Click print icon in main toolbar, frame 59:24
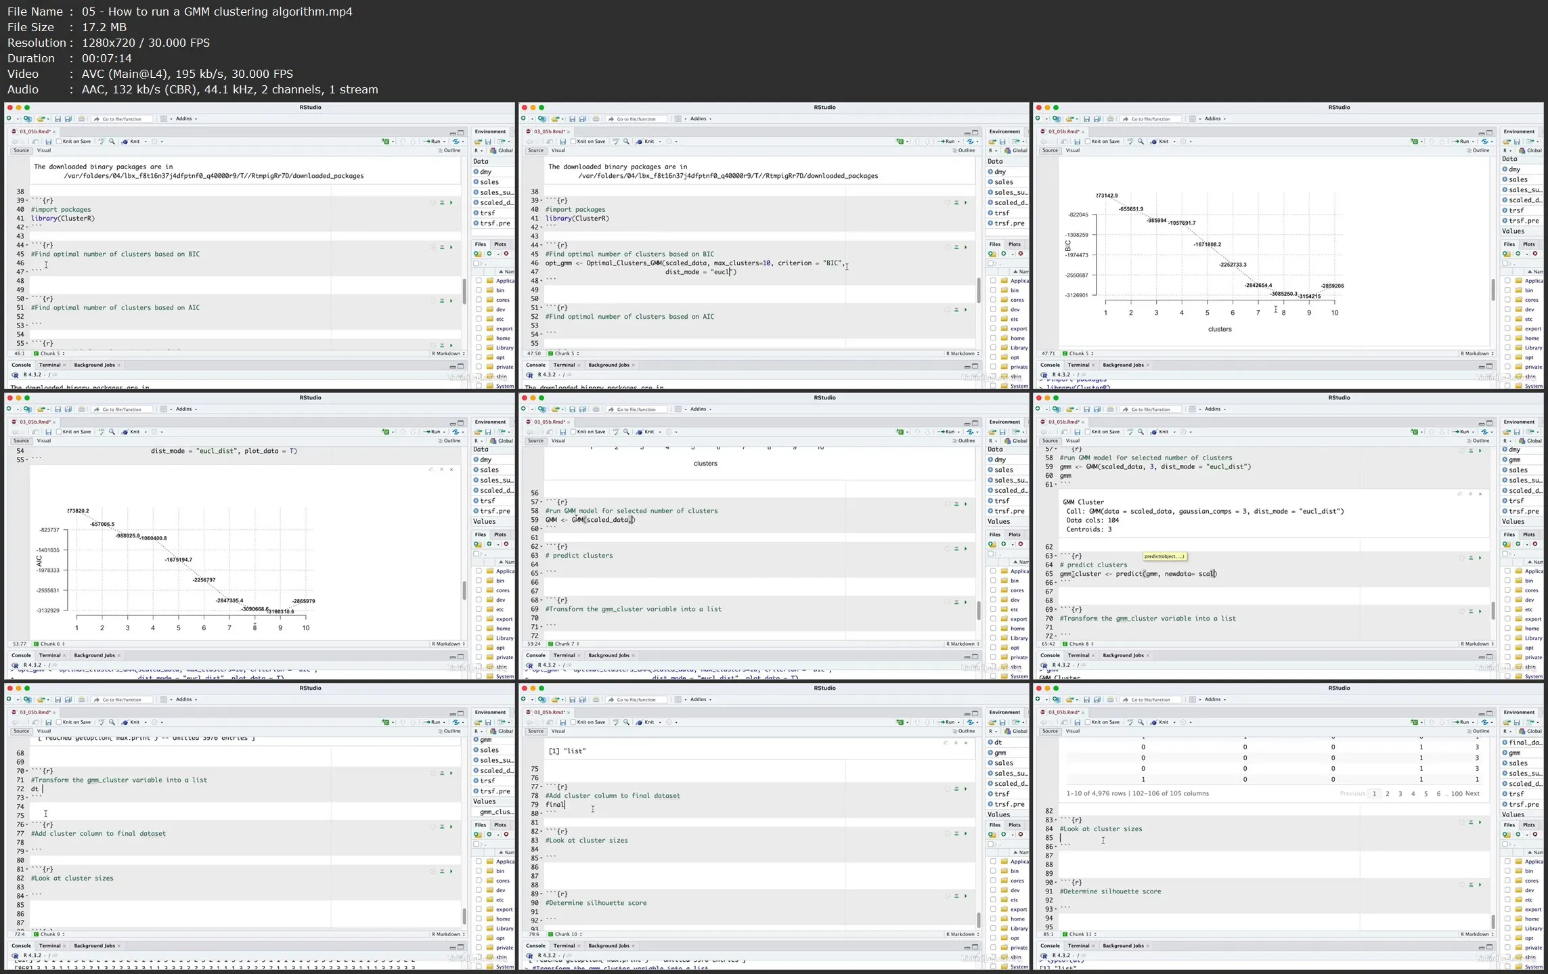Screen dimensions: 1548x974 click(596, 409)
